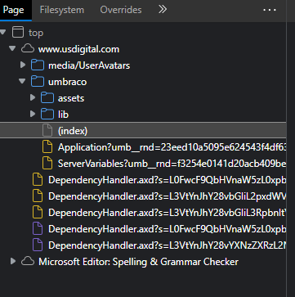Image resolution: width=295 pixels, height=297 pixels.
Task: Open DependencyHandler.axd?s=L3VtYnJhY28vbGliL2pxdWV file
Action: click(167, 196)
